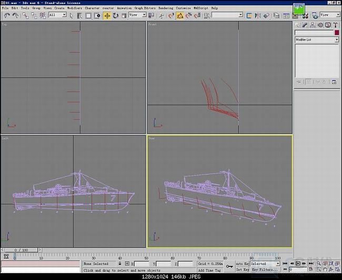Click the Quick Render teapot icon
This screenshot has width=342, height=280.
point(315,15)
